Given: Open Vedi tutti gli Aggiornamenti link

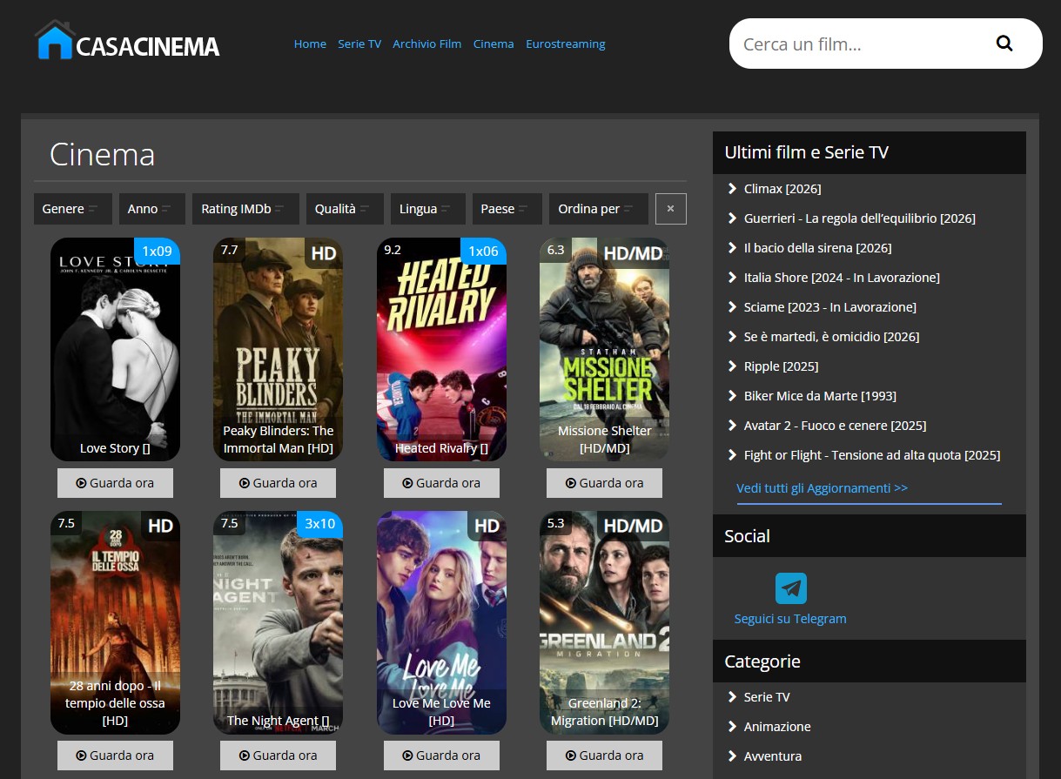Looking at the screenshot, I should pos(822,488).
